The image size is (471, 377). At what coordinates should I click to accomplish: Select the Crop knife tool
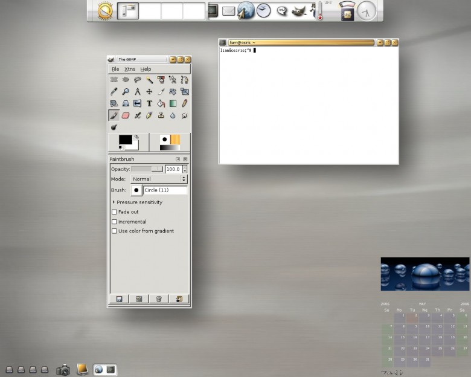click(161, 91)
